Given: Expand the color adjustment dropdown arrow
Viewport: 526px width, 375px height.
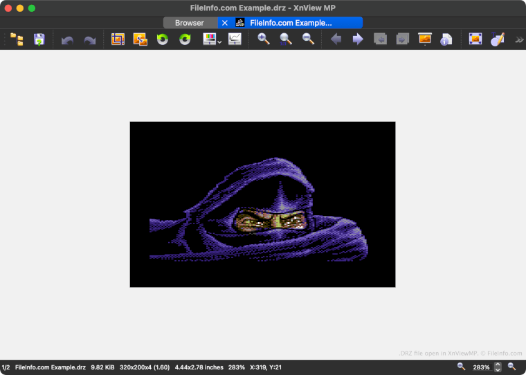Looking at the screenshot, I should [x=219, y=42].
